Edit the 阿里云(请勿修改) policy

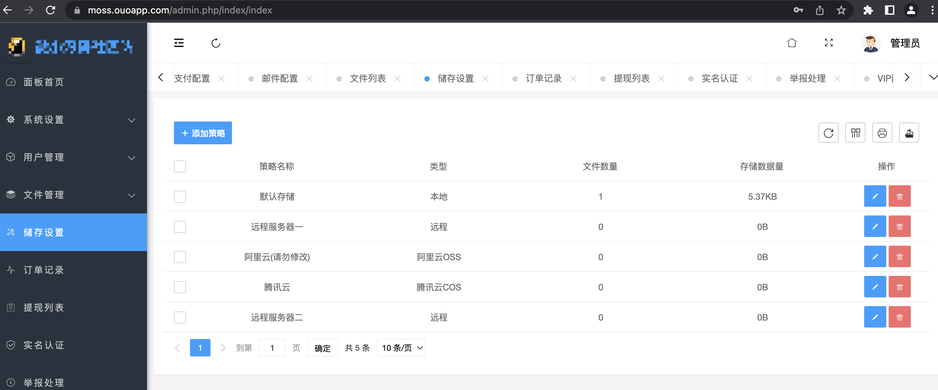pos(875,257)
